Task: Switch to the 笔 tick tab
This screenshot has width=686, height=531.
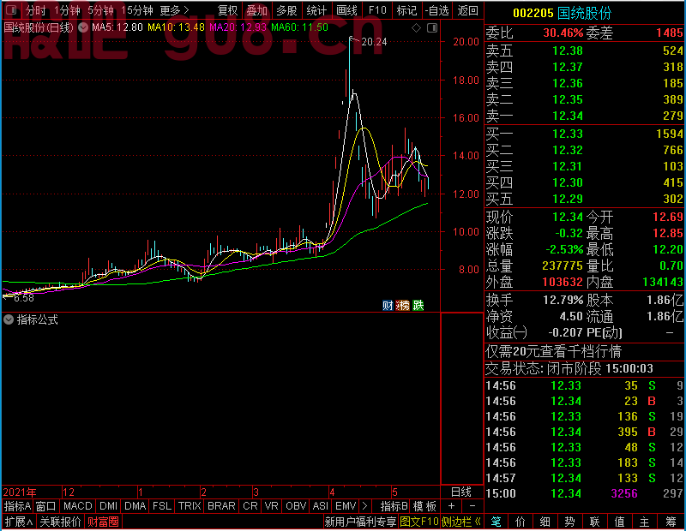Action: click(496, 522)
